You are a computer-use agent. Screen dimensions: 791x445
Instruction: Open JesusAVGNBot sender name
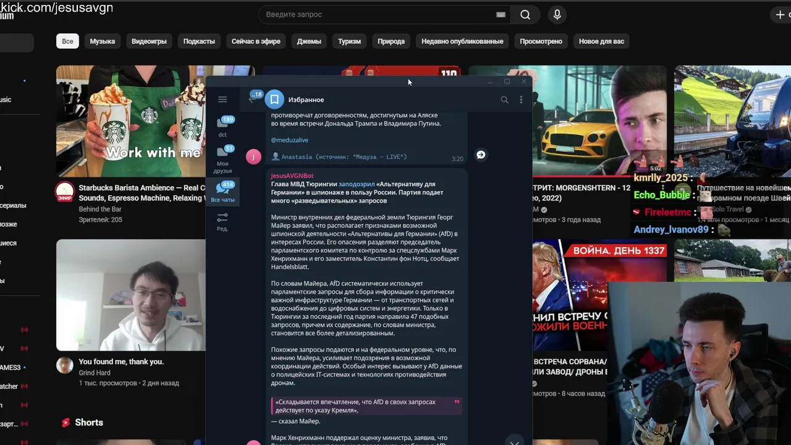pos(292,176)
